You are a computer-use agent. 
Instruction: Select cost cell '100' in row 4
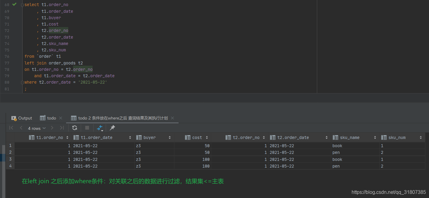click(x=193, y=166)
